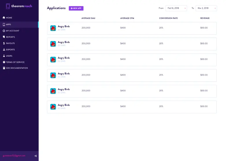
Task: Click the Home house icon in sidebar
Action: pyautogui.click(x=4, y=18)
